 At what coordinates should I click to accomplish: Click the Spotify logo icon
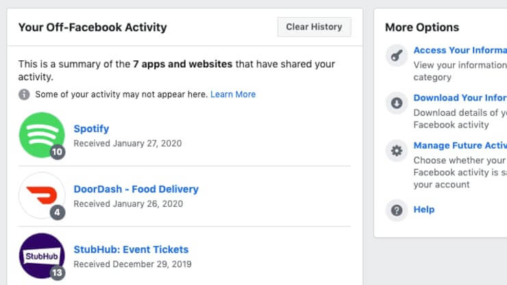41,135
